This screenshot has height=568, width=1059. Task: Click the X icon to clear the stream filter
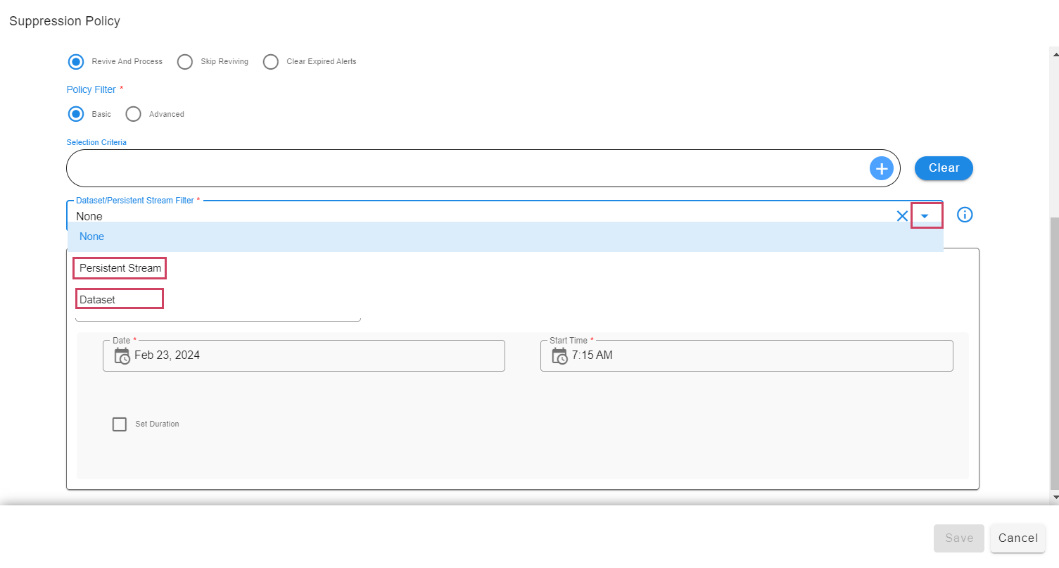click(x=902, y=216)
